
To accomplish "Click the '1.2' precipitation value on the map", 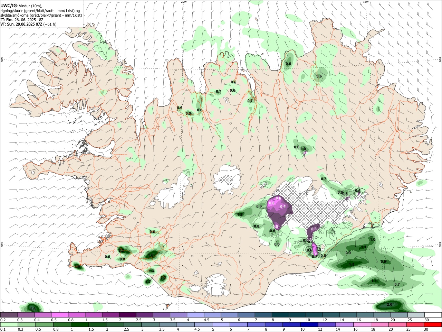I will [240, 214].
